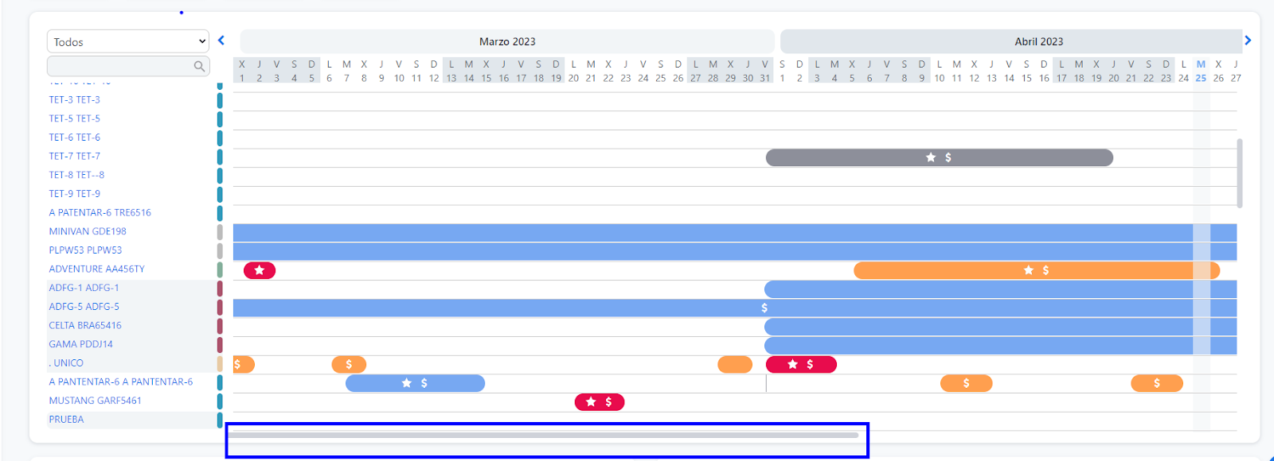Click star on blue A PANTENTAR-6 booking

coord(407,383)
